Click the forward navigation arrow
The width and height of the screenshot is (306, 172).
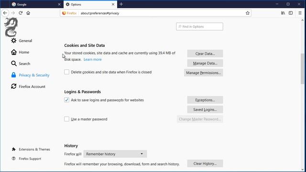coord(13,13)
